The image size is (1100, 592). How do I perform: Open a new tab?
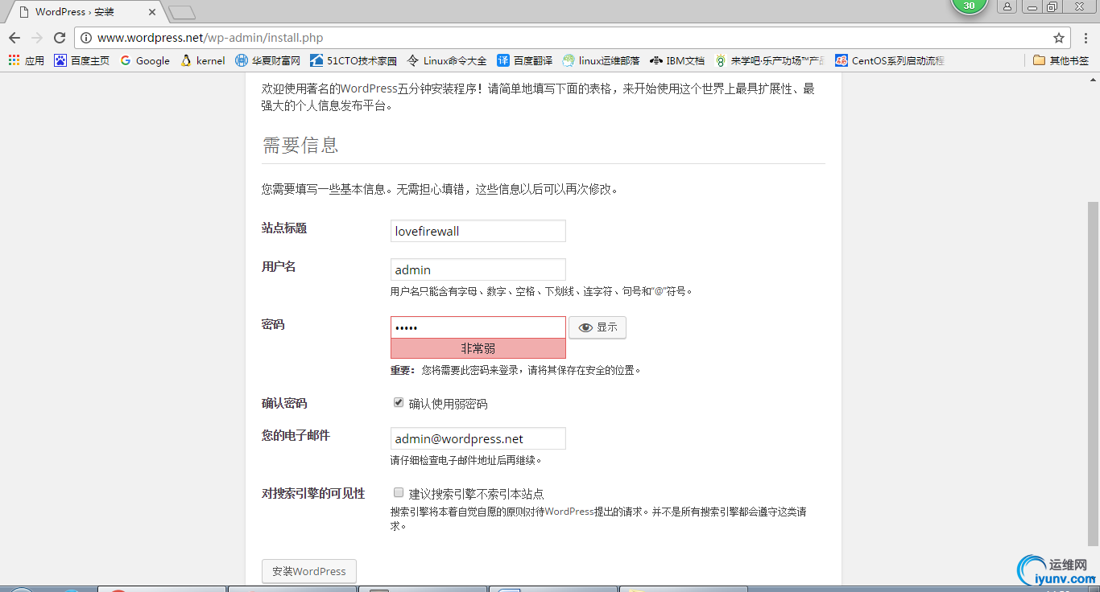(x=182, y=12)
